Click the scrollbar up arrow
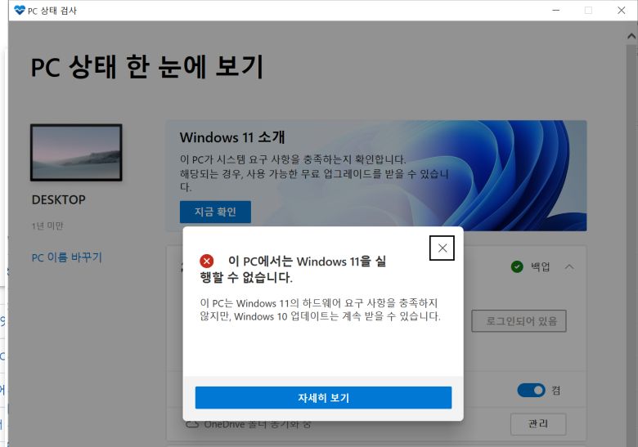638x447 pixels. point(631,36)
